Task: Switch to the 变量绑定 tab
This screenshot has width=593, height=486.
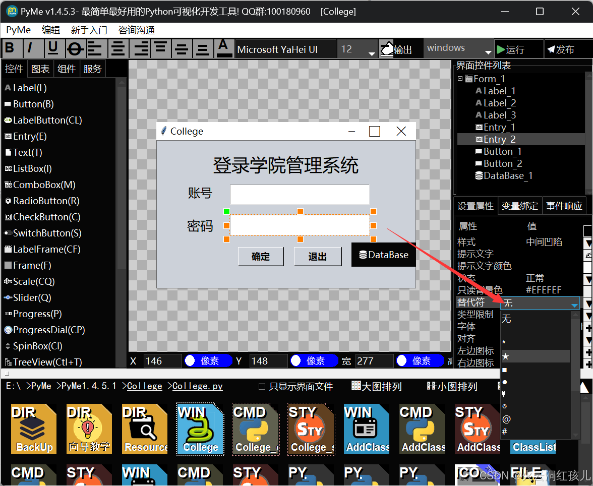Action: (519, 206)
